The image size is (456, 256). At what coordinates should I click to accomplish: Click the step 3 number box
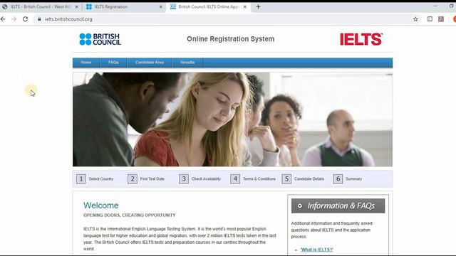[184, 179]
